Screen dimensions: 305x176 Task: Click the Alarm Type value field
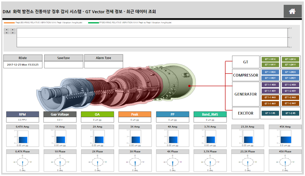[x=103, y=64]
